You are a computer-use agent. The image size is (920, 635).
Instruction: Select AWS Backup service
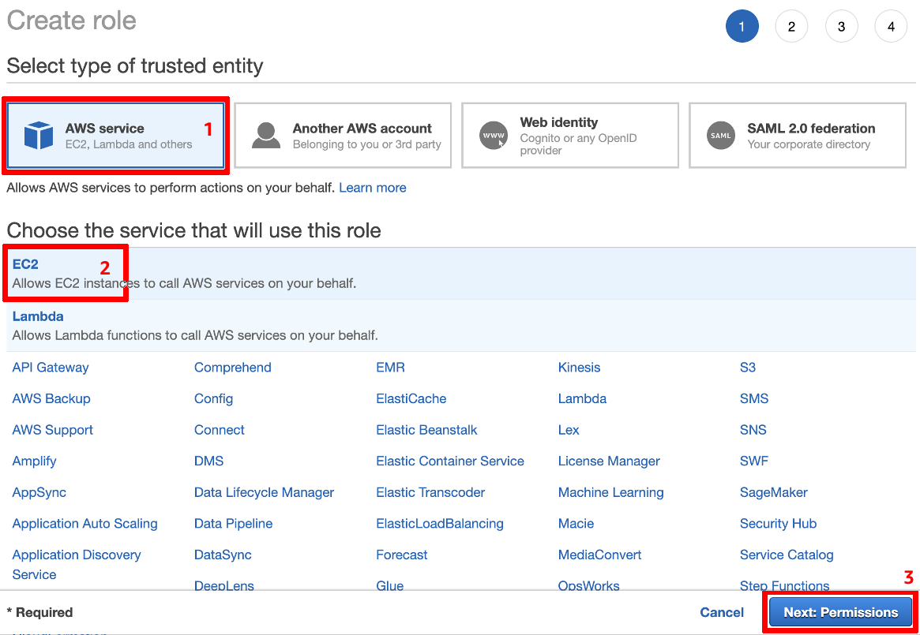[x=51, y=398]
